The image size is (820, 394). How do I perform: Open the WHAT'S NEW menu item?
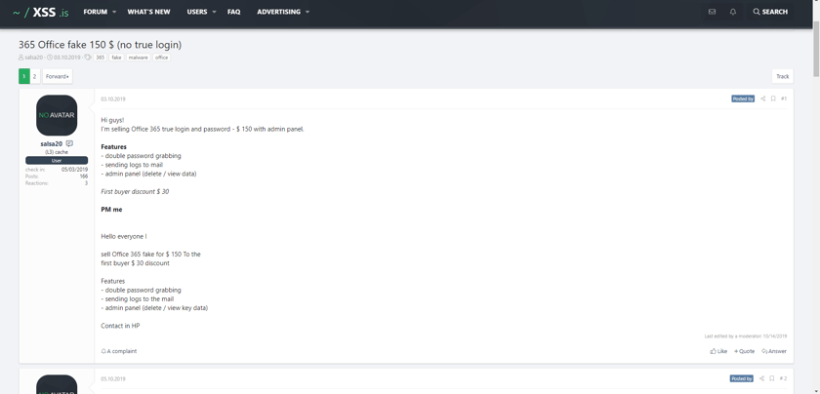click(149, 12)
